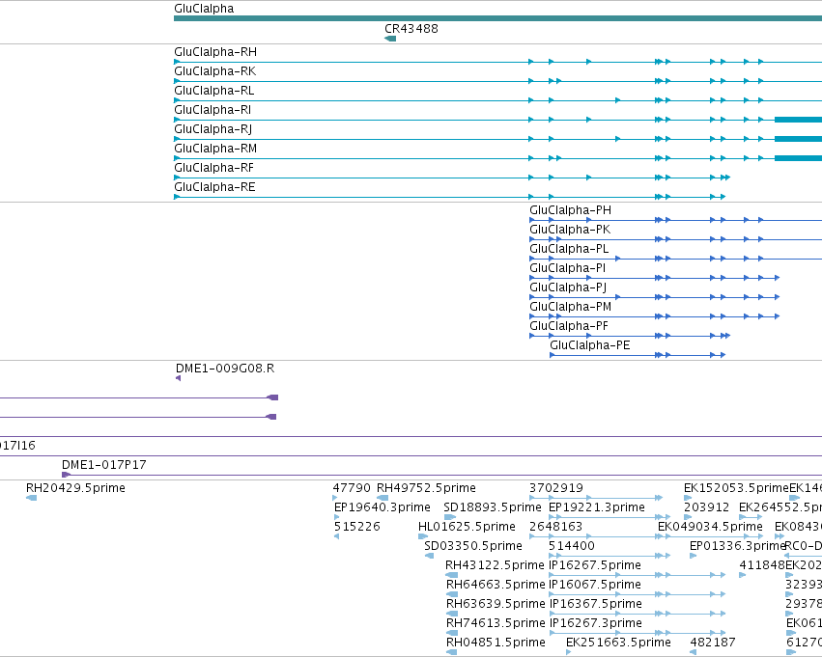
Task: Select the EK251663.5prime EST label
Action: (x=618, y=643)
